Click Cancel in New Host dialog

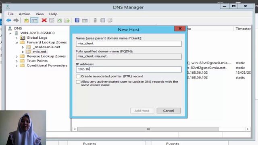tap(169, 111)
